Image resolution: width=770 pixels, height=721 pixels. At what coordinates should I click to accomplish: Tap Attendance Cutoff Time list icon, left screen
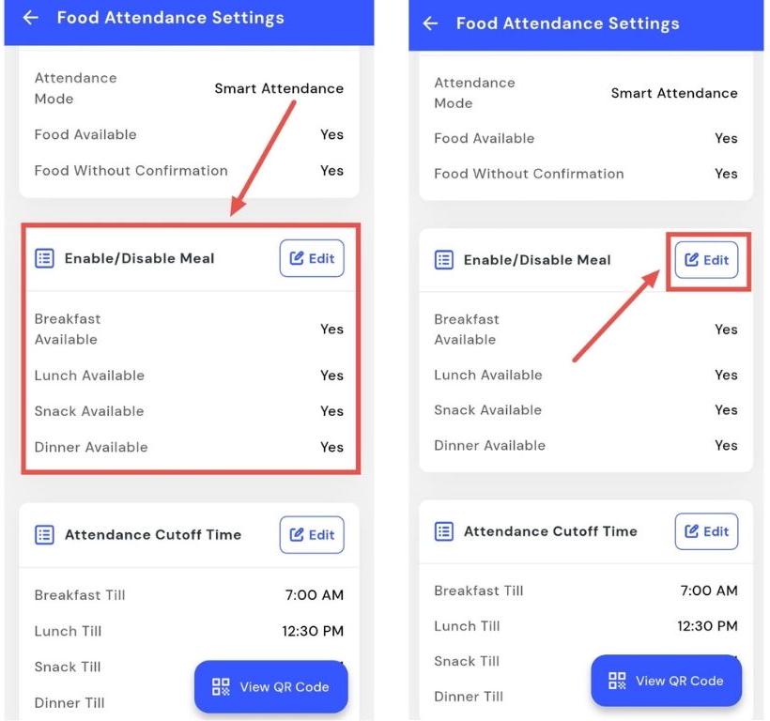[44, 535]
